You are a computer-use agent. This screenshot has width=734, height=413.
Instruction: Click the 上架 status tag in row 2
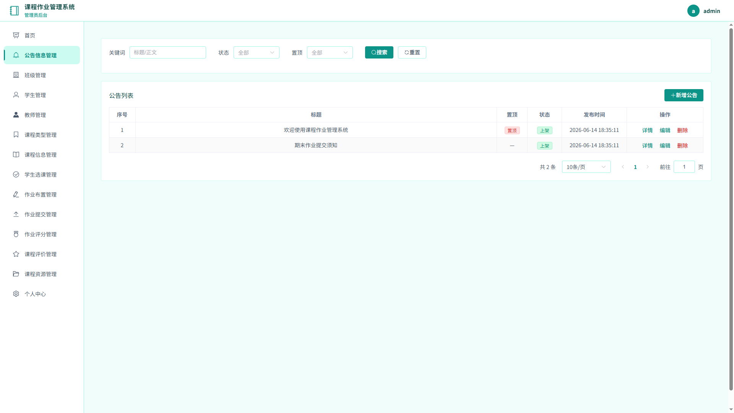[545, 146]
